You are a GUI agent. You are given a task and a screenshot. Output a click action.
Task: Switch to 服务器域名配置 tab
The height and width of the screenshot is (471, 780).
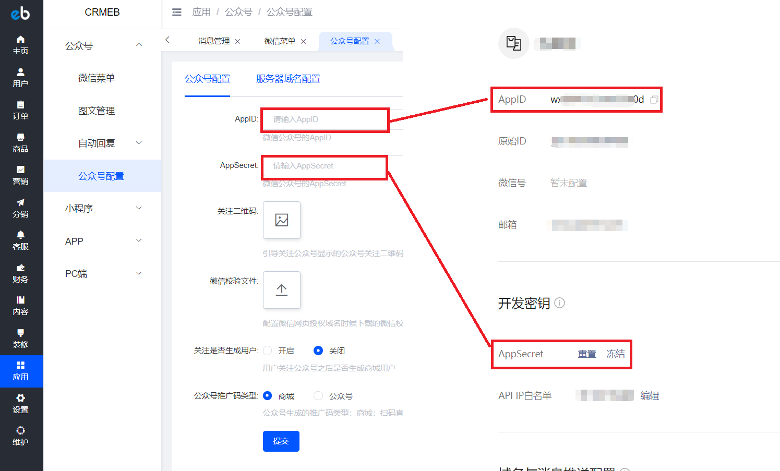tap(288, 79)
